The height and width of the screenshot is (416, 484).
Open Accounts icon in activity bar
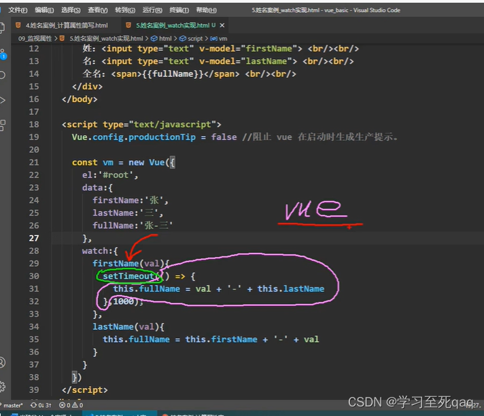[2, 362]
